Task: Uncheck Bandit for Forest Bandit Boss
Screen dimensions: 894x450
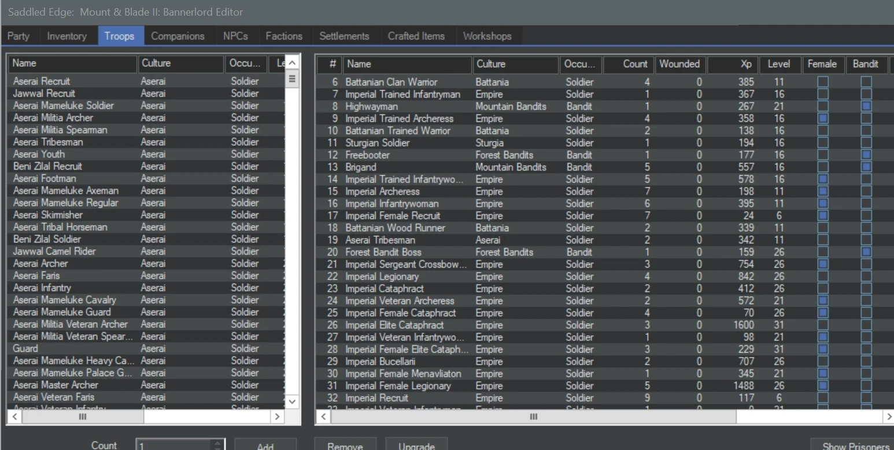Action: point(866,252)
